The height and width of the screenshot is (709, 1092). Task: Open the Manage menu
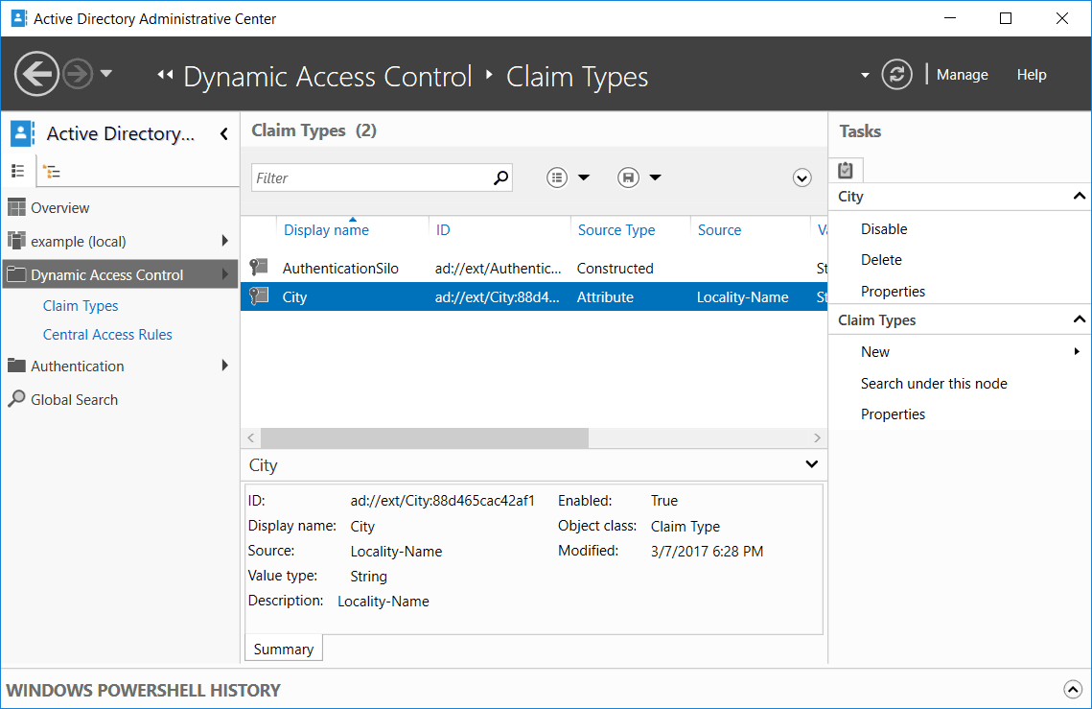click(962, 75)
